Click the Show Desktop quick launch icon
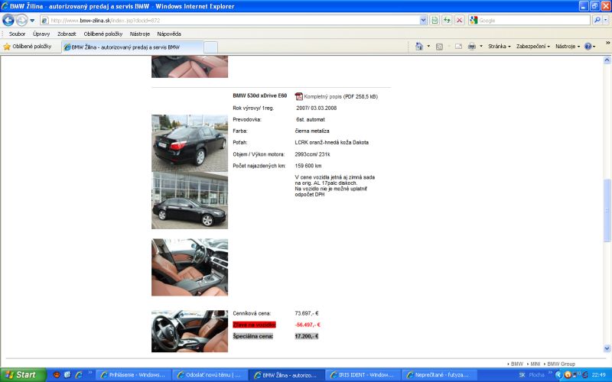Viewport: 612px width, 382px height. (x=67, y=375)
